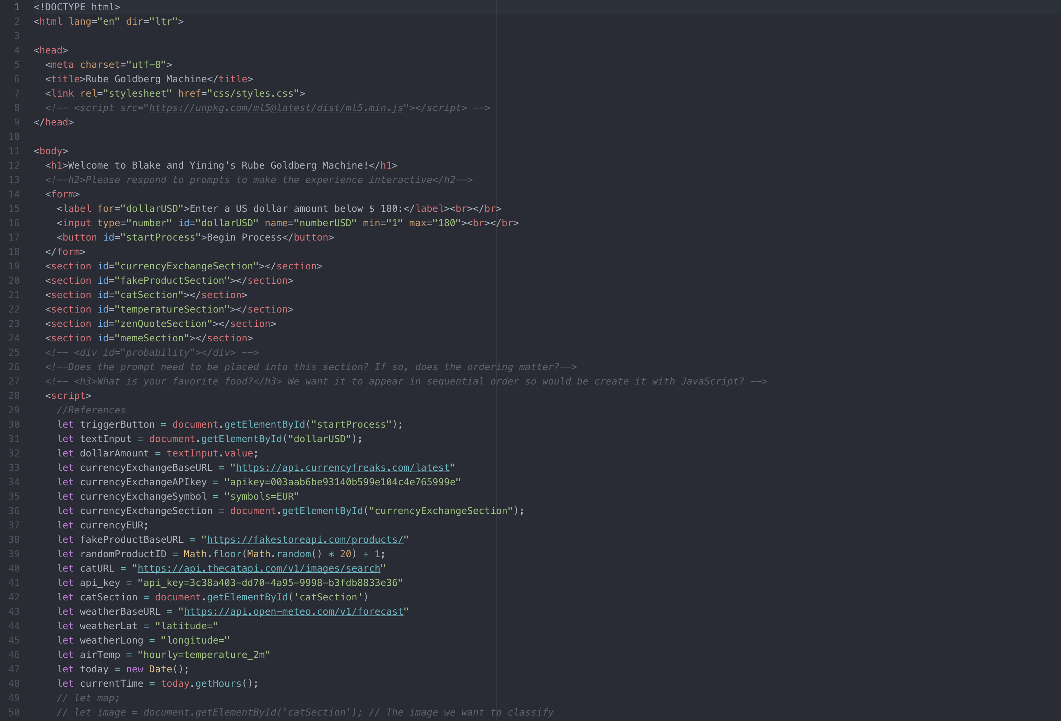Screen dimensions: 1061x721
Task: Click the "startProcess" string on line 30
Action: tap(351, 424)
